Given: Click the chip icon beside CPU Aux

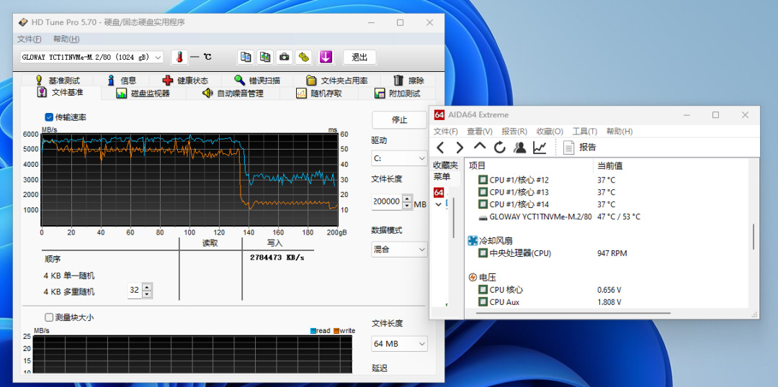Looking at the screenshot, I should 483,302.
